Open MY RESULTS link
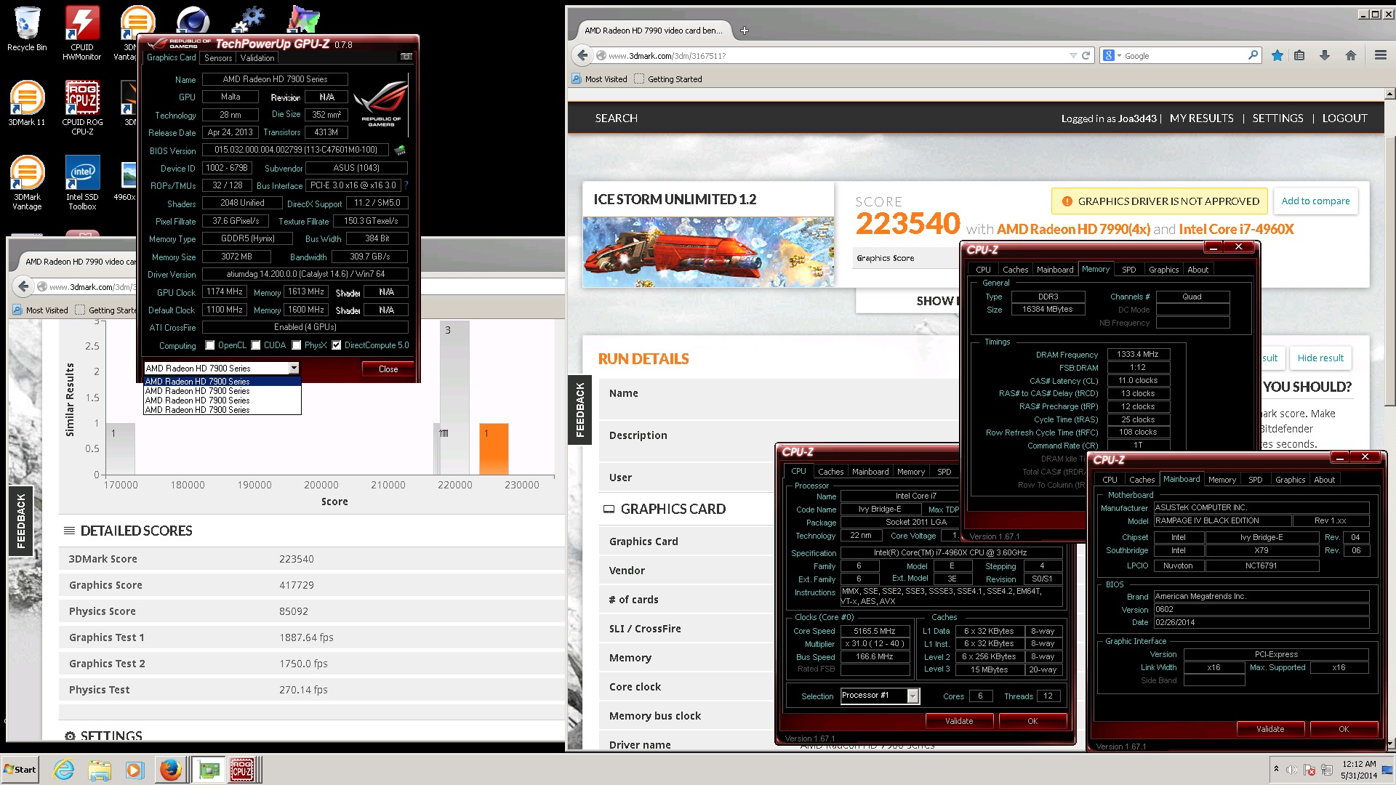Image resolution: width=1396 pixels, height=785 pixels. coord(1201,118)
